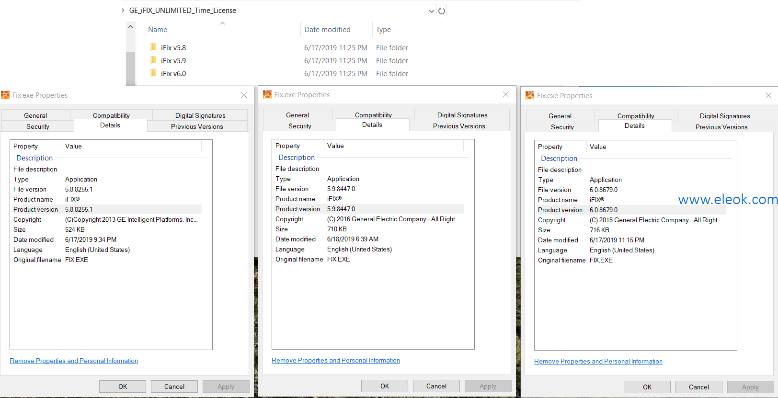Click Remove Properties and Personal Information in right window
This screenshot has width=778, height=398.
click(598, 361)
